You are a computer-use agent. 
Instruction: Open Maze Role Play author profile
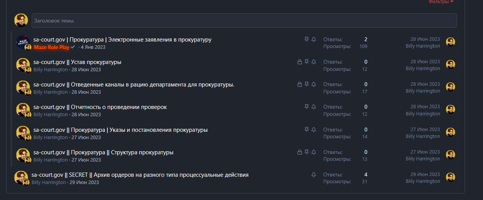(x=52, y=47)
